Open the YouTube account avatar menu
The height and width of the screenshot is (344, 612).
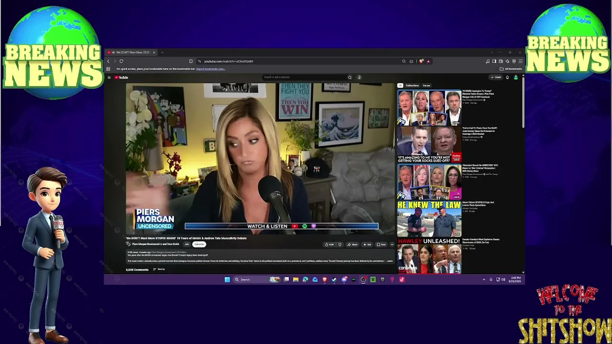(515, 77)
